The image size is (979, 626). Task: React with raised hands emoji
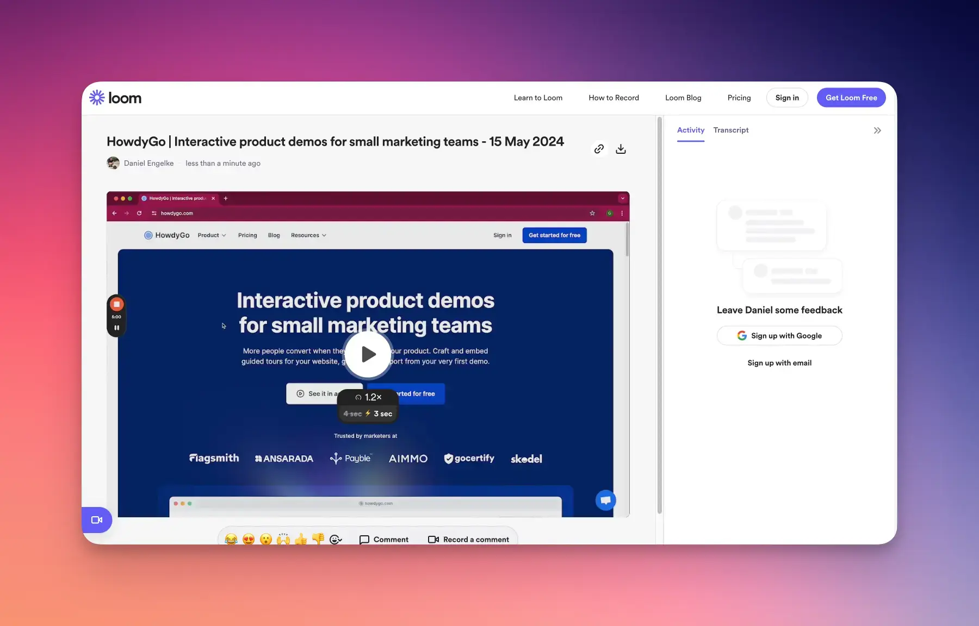point(283,539)
